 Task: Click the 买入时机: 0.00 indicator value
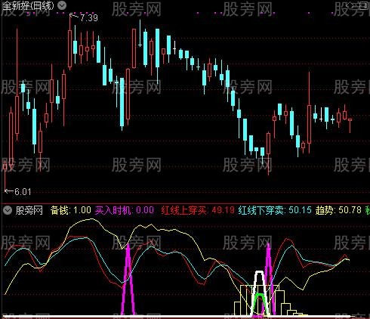coord(125,210)
